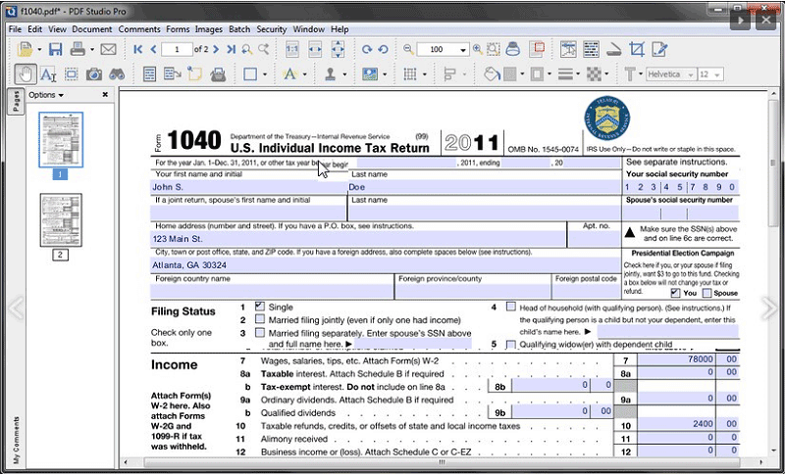Click the Save floppy disk icon
This screenshot has height=474, width=785.
point(56,49)
